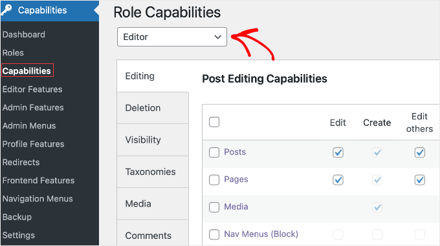Click the Edit column header
Screen dimensions: 440x246
pos(338,123)
